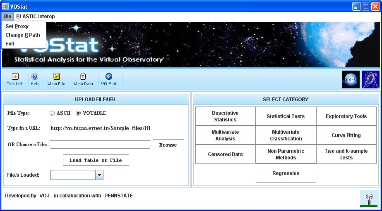
Task: Follow the VO-I link
Action: 45,196
